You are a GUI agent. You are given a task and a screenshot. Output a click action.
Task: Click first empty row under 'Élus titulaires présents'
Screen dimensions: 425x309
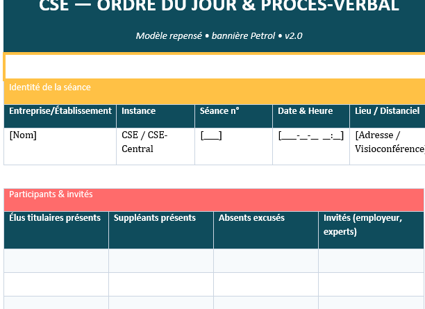coord(56,260)
